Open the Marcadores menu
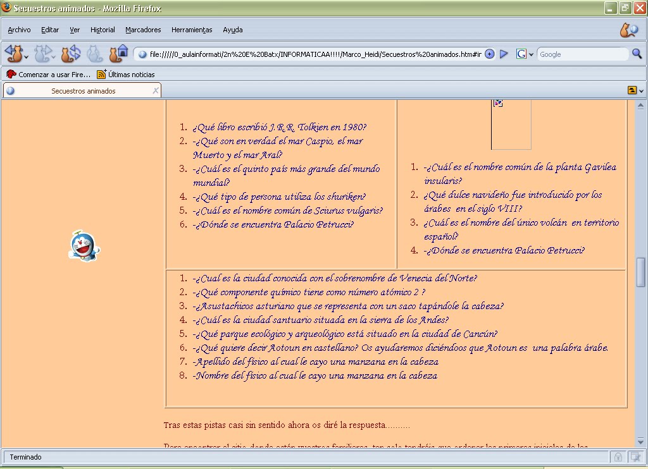The height and width of the screenshot is (469, 648). coord(143,30)
